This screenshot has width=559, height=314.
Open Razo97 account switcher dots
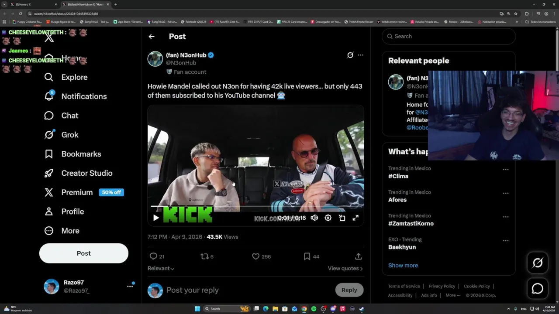click(130, 287)
